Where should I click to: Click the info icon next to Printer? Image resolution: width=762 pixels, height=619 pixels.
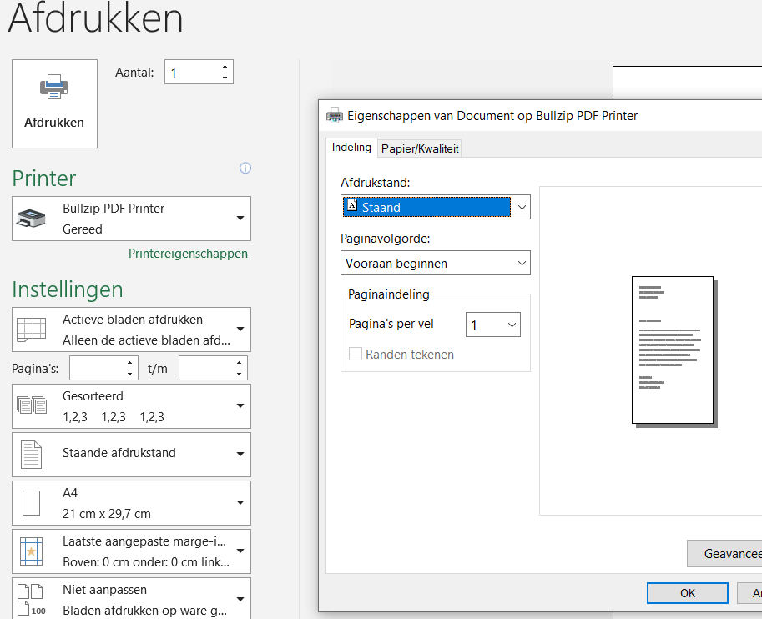(245, 168)
